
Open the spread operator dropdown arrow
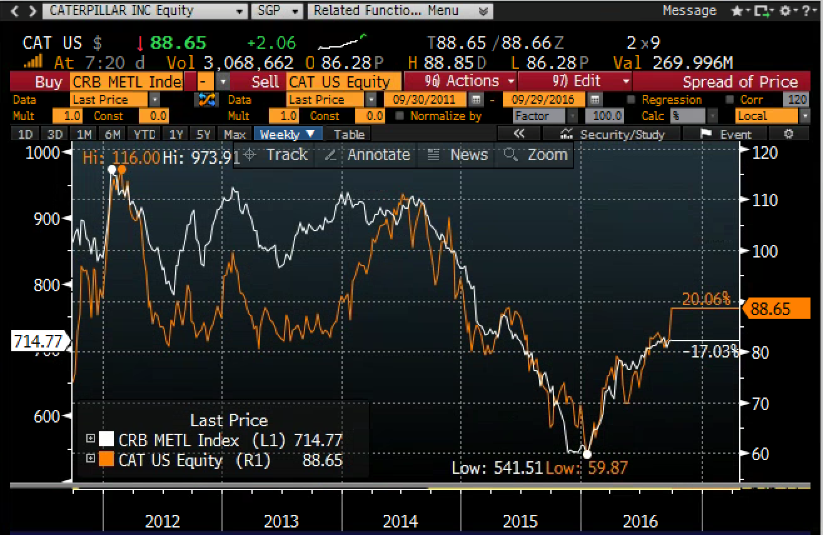click(224, 82)
